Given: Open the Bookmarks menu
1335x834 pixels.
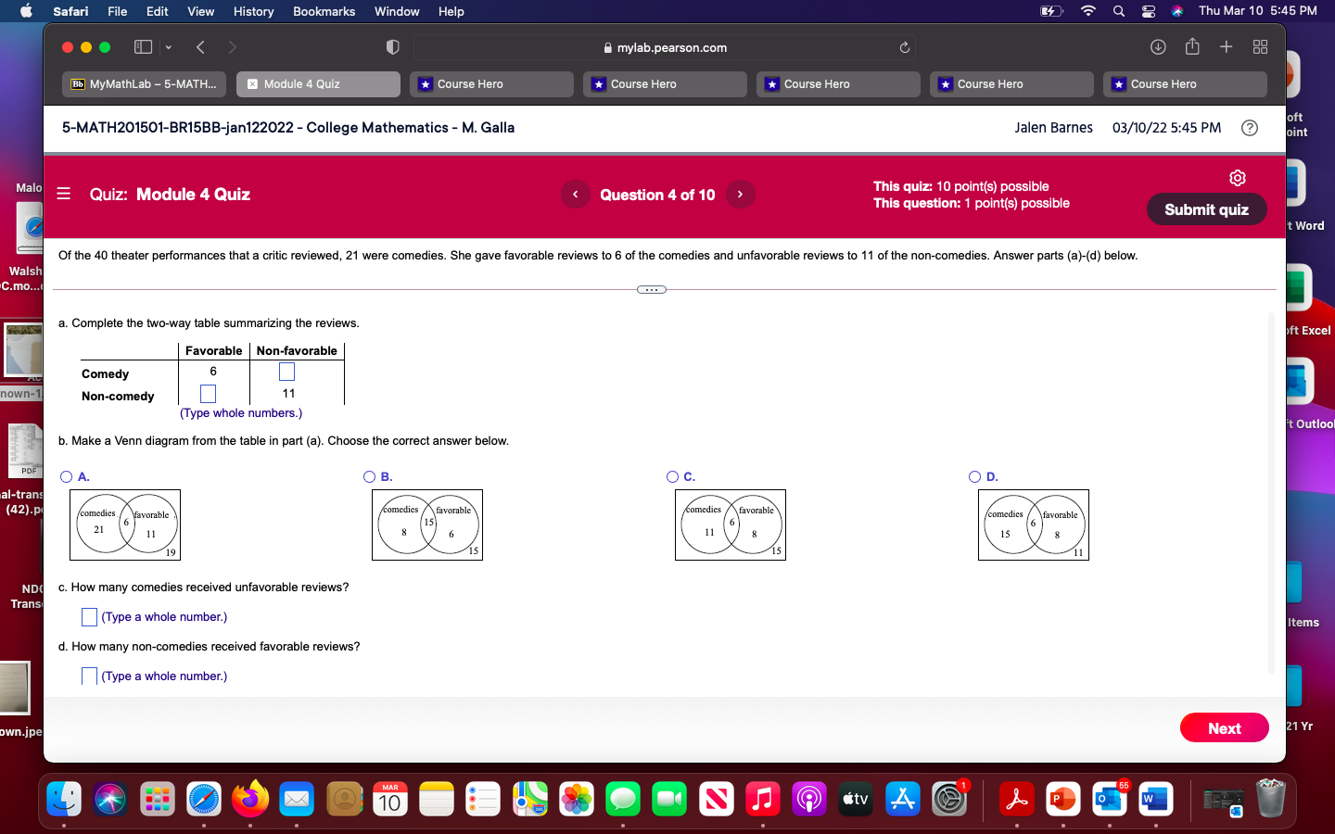Looking at the screenshot, I should [x=324, y=11].
